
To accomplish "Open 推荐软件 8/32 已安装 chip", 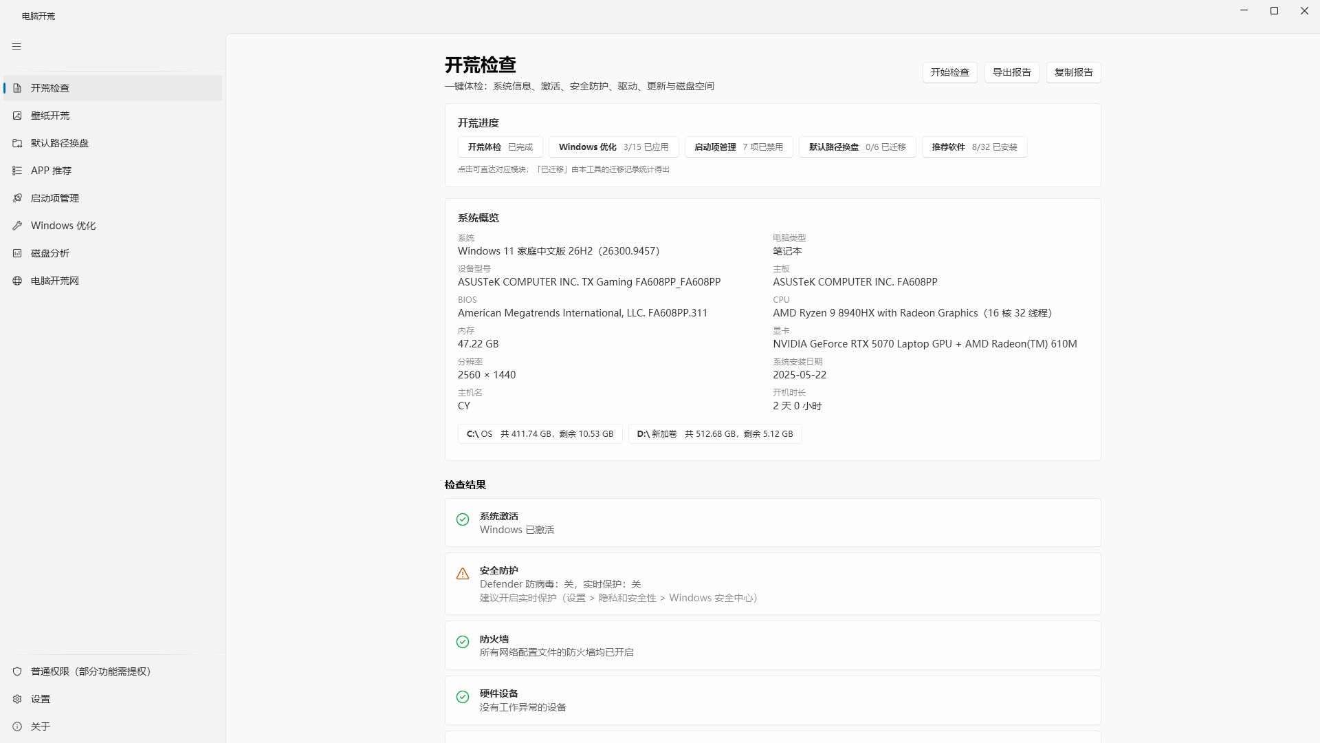I will [x=974, y=147].
